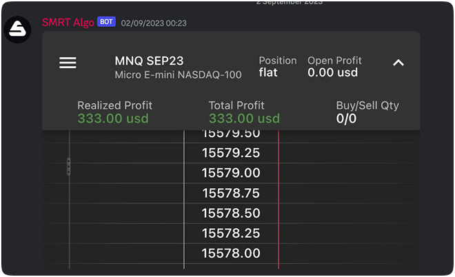
Task: Click the BOT badge next to username
Action: point(106,22)
